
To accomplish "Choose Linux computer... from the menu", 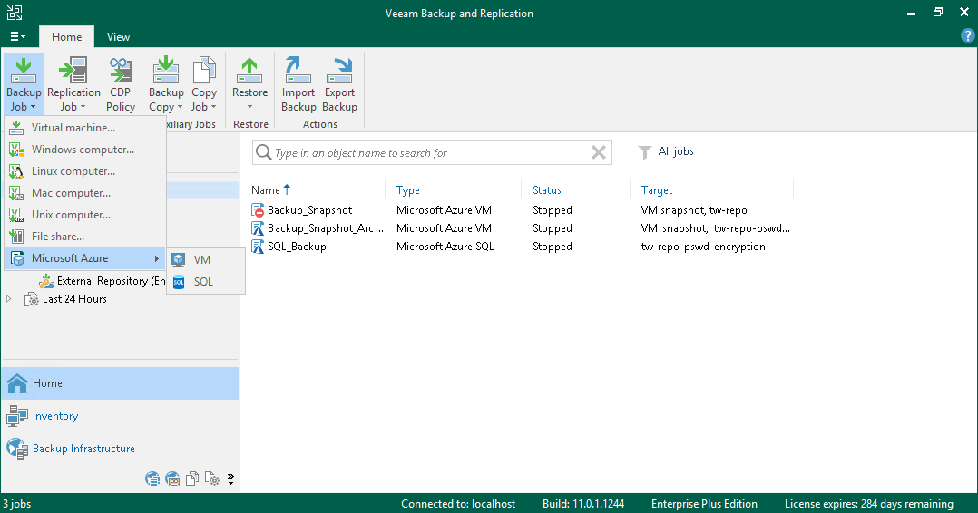I will tap(85, 170).
